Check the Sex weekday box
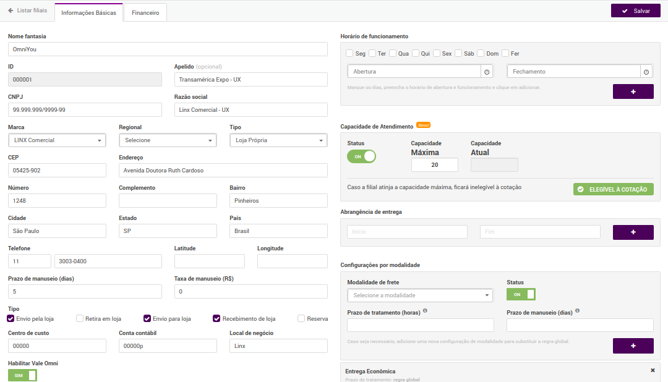The image size is (668, 382). tap(437, 53)
